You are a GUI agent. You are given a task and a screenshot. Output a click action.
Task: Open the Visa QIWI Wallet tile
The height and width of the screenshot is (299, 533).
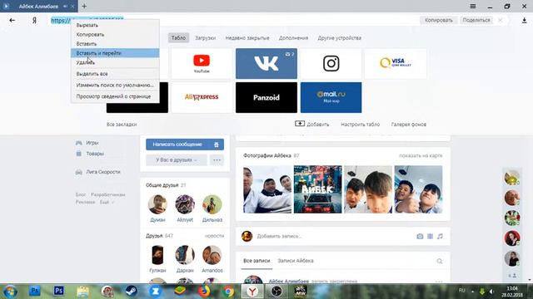[396, 63]
